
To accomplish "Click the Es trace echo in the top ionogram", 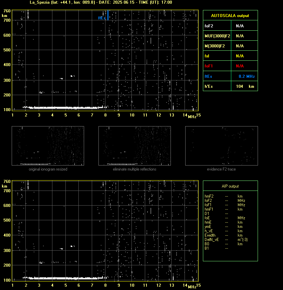I will pos(65,107).
